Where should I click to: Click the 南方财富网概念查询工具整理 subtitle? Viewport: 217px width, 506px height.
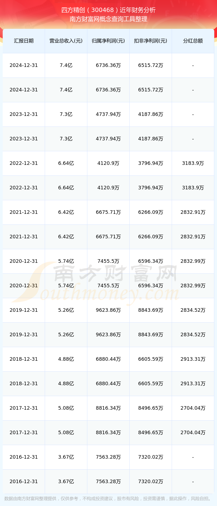(108, 19)
